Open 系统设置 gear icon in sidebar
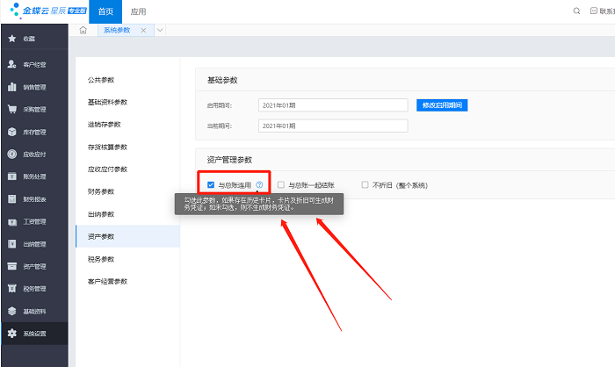Screen dimensions: 615x367 pos(11,334)
